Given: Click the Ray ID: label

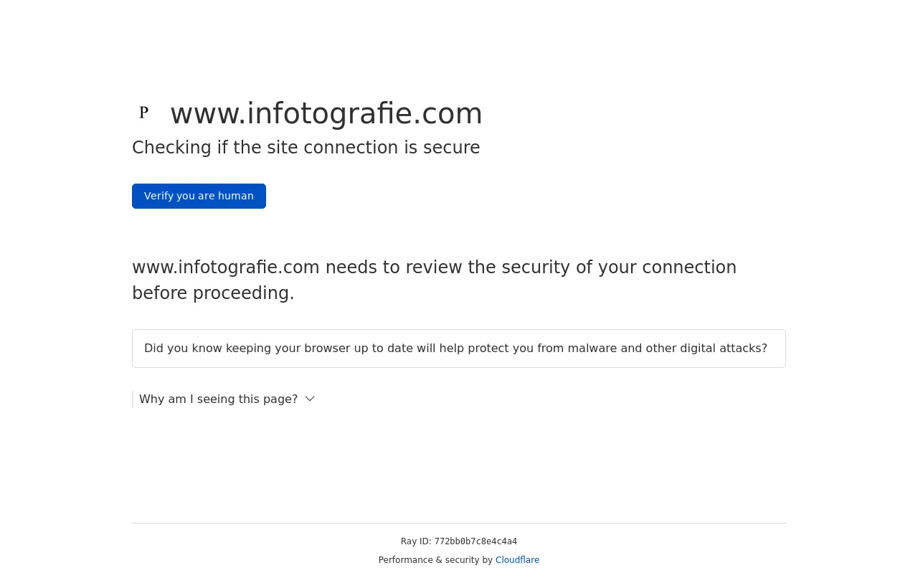Looking at the screenshot, I should click(416, 541).
